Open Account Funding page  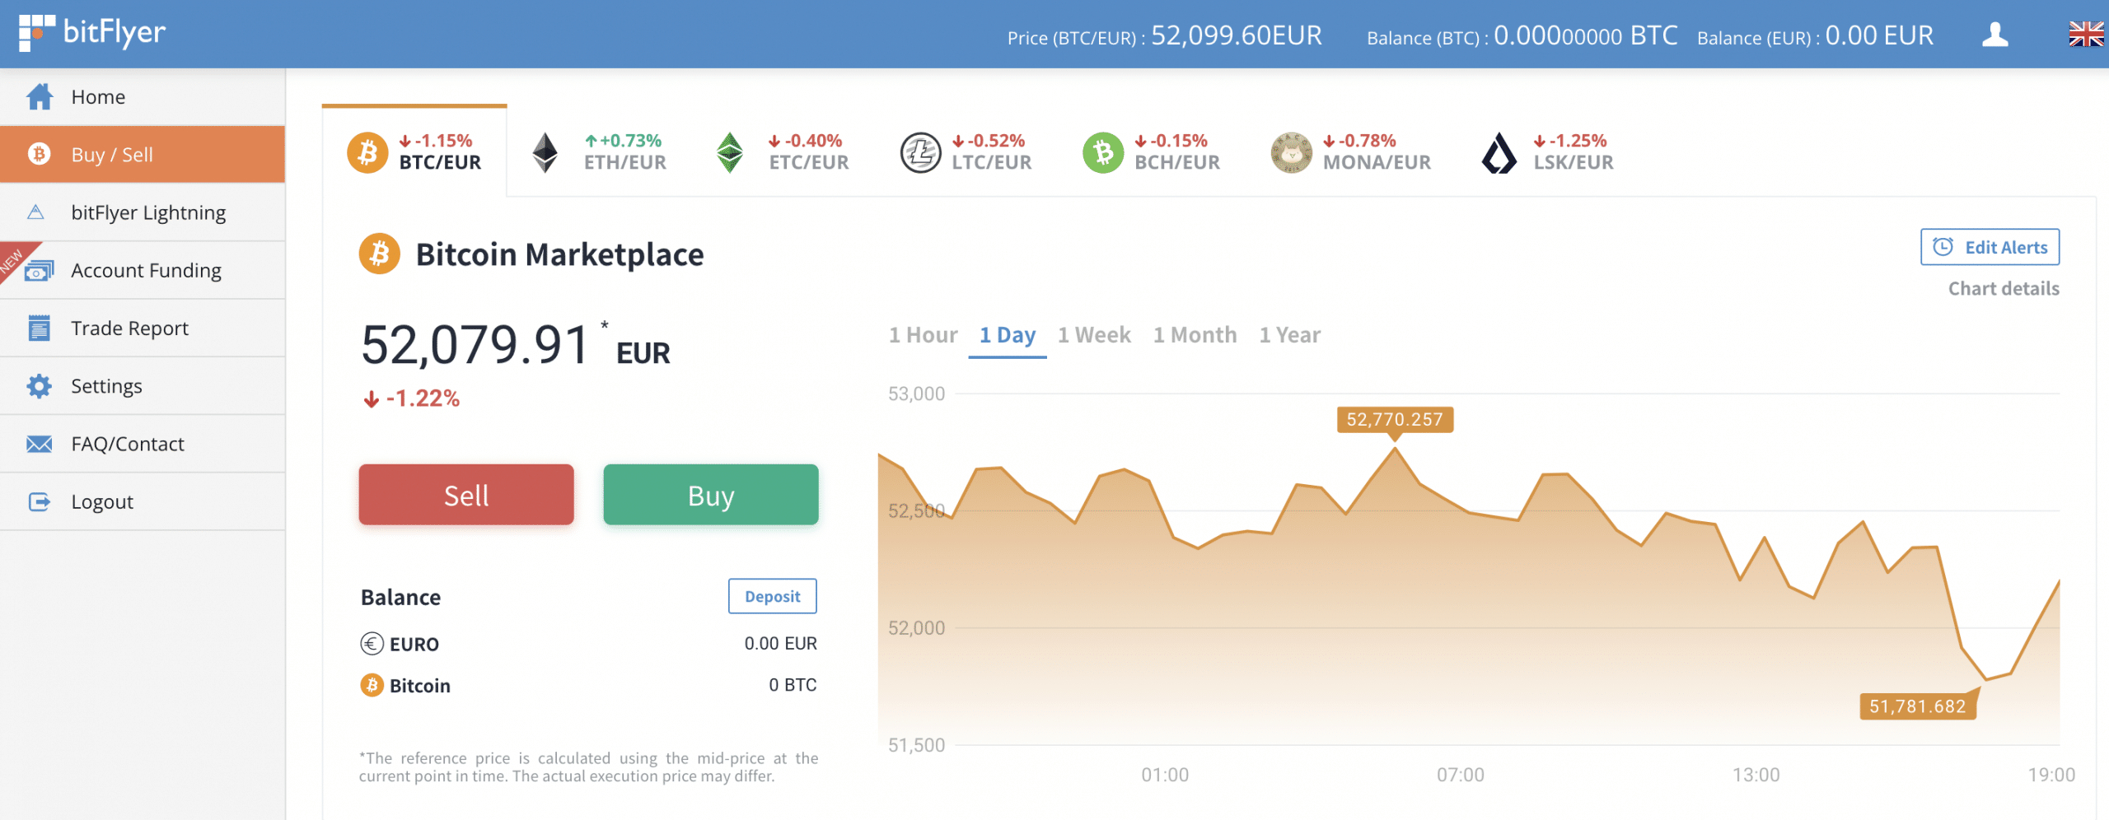tap(143, 270)
